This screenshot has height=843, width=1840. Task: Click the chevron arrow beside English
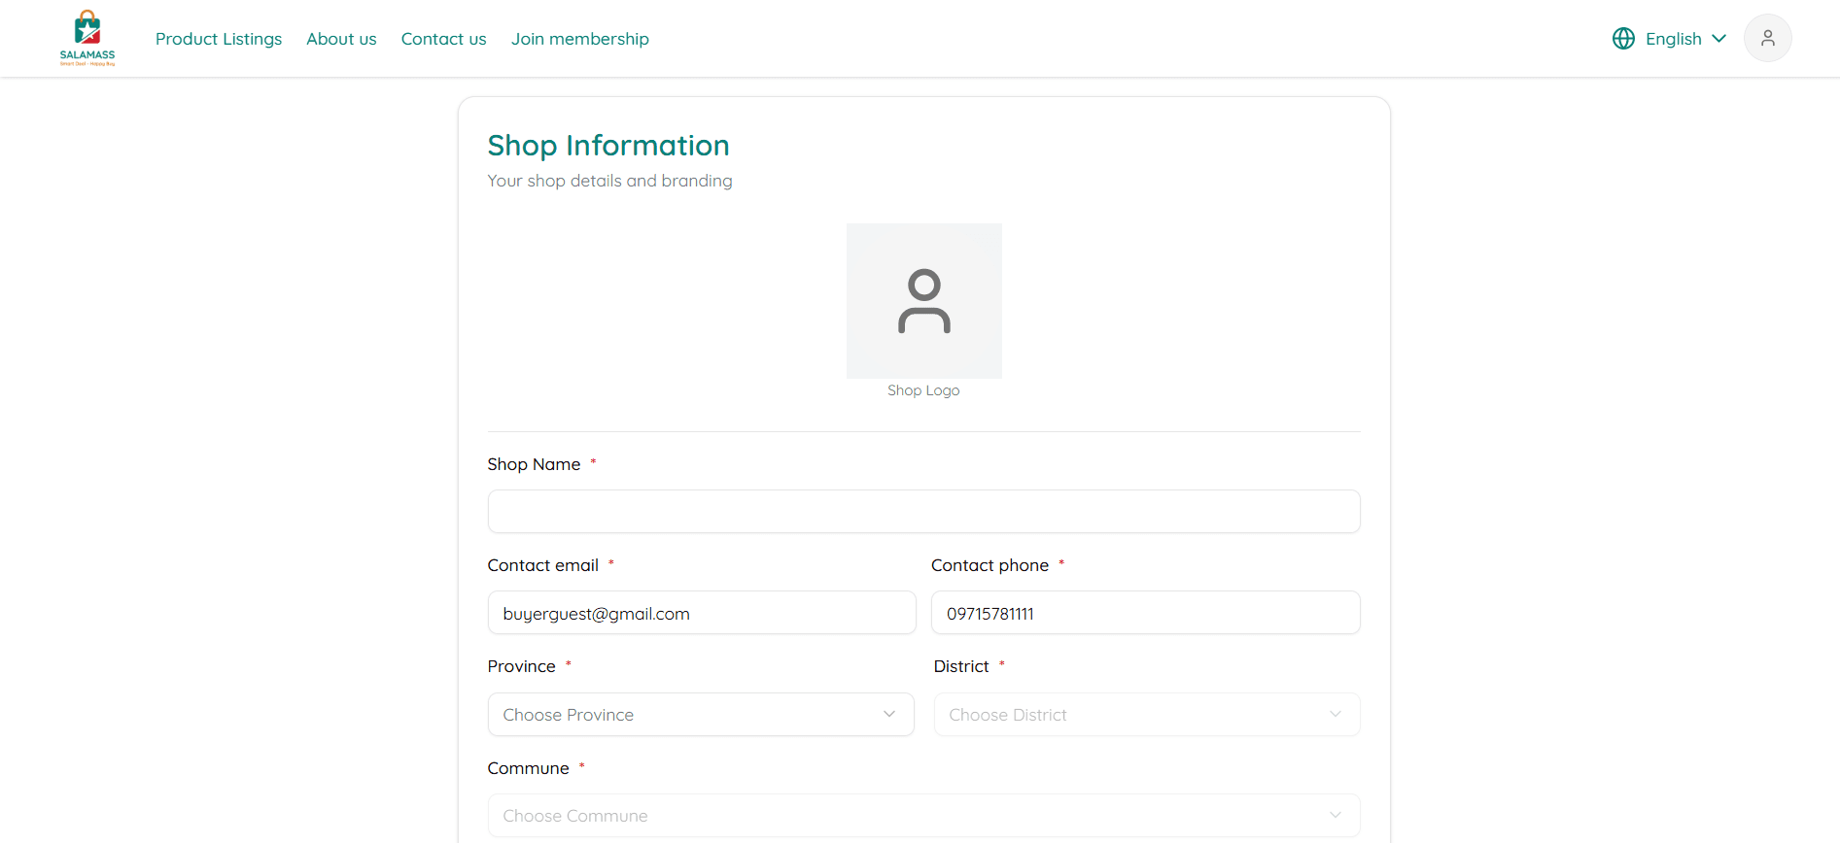pos(1718,39)
